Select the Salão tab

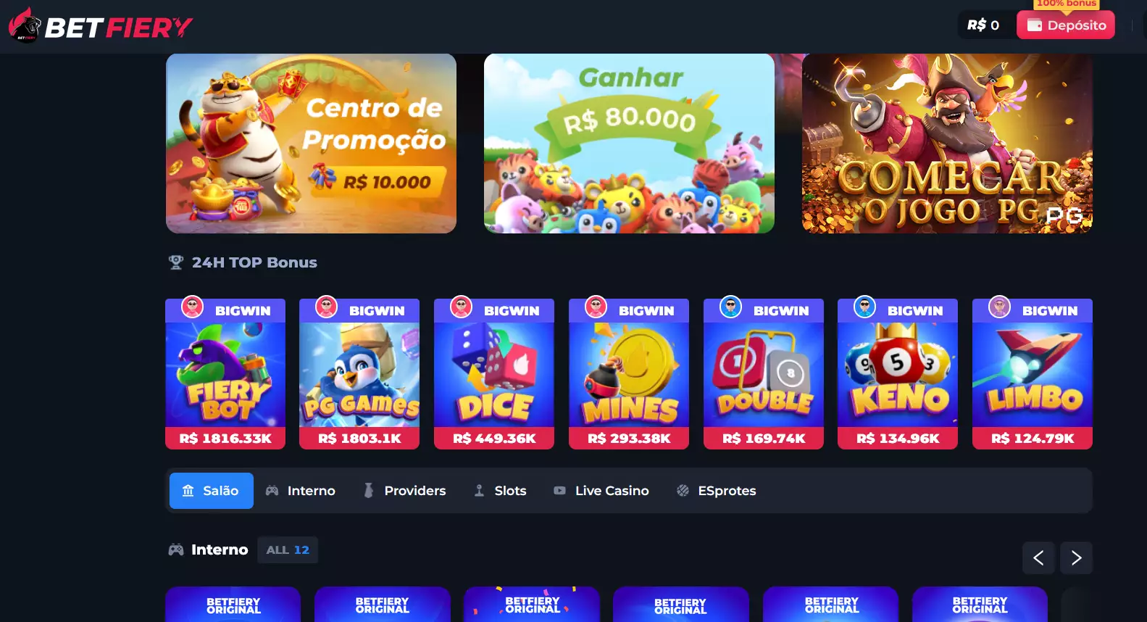coord(212,491)
